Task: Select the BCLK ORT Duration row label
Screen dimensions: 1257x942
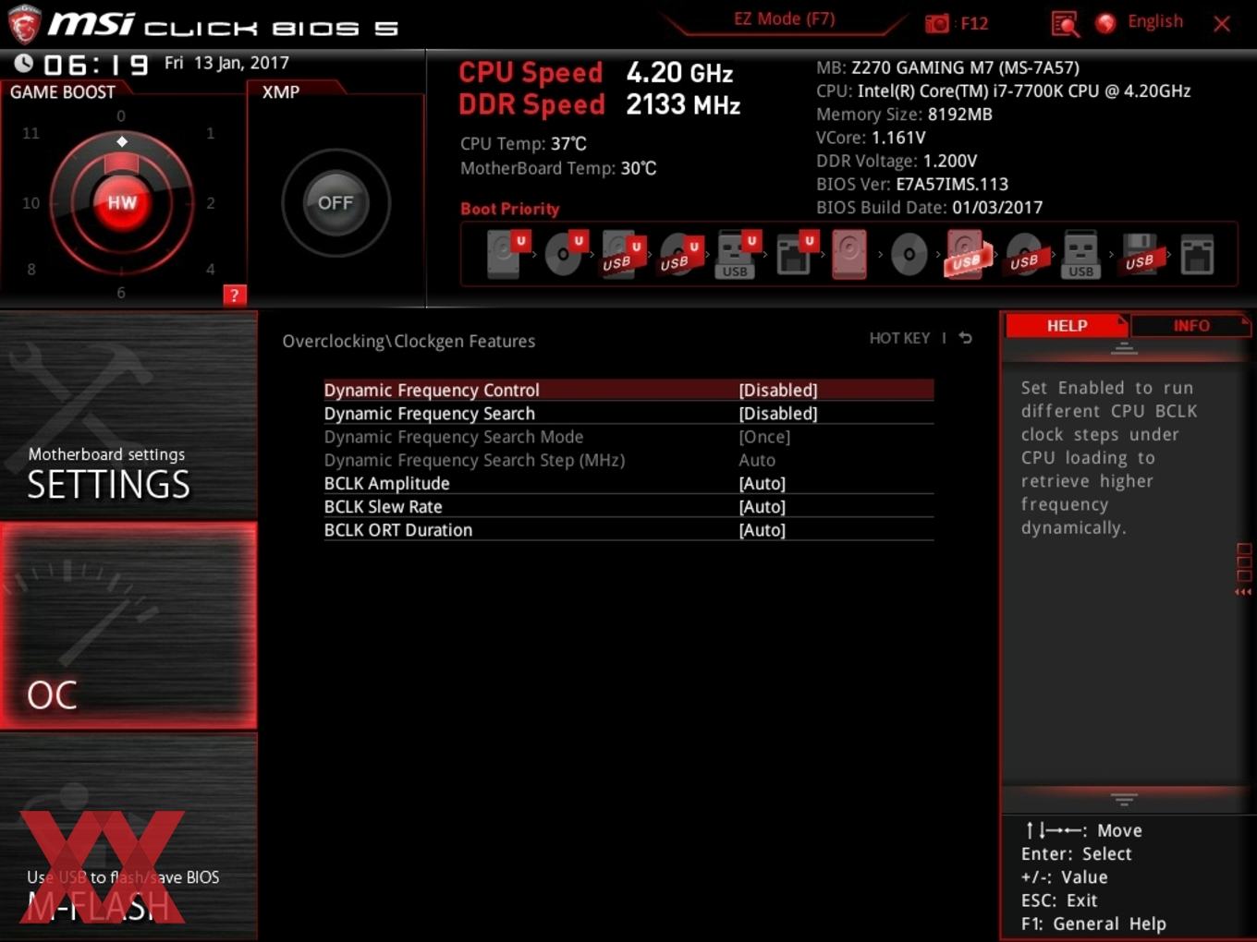Action: tap(398, 529)
